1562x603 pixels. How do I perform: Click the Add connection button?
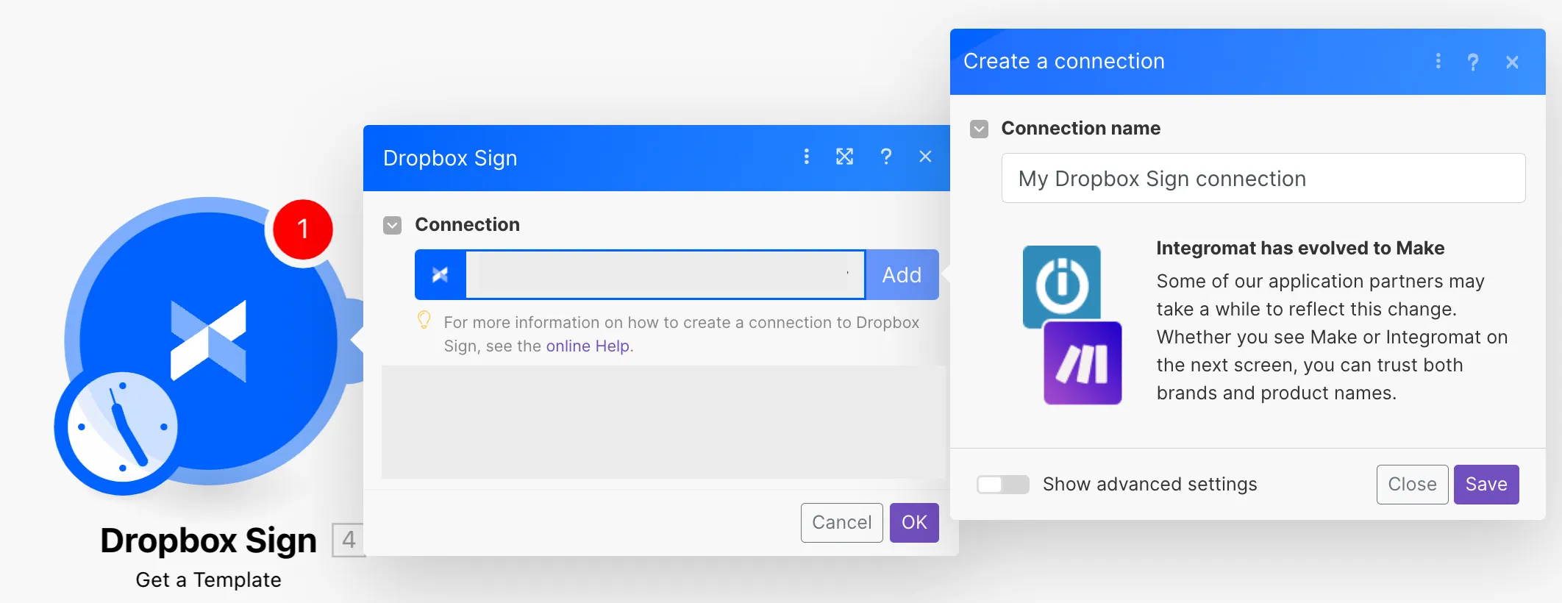tap(902, 274)
